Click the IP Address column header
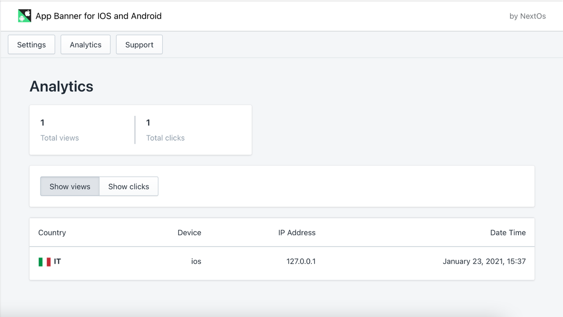The image size is (563, 317). pyautogui.click(x=297, y=232)
